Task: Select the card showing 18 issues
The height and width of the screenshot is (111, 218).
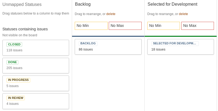Action: 180,47
